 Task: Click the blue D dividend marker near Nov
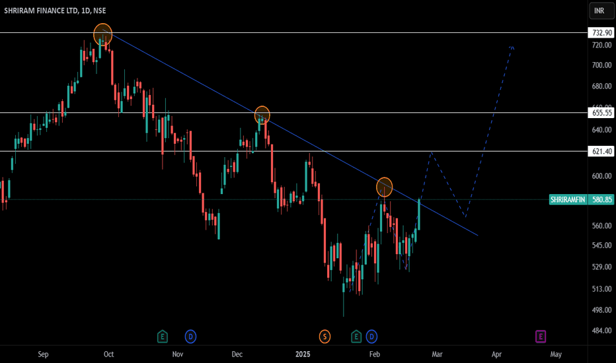tap(190, 337)
